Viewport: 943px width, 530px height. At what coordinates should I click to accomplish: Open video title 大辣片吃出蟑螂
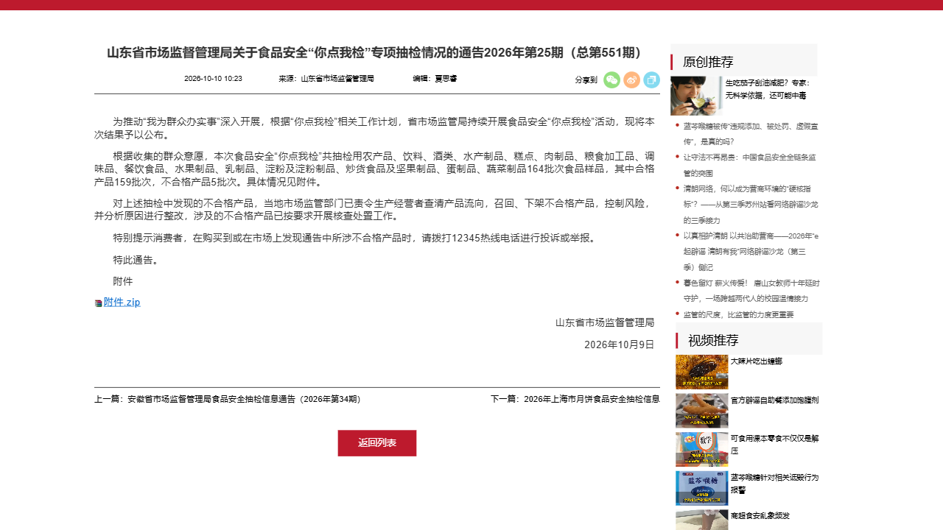pos(757,361)
